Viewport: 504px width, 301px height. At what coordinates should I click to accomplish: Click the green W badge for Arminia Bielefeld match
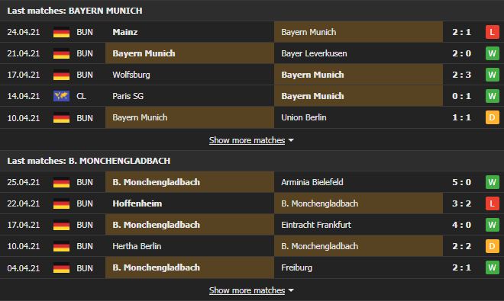[x=492, y=182]
